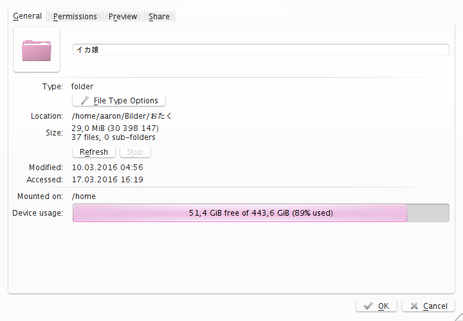Viewport: 463px width, 321px height.
Task: Click the window resize grip corner
Action: pos(458,317)
